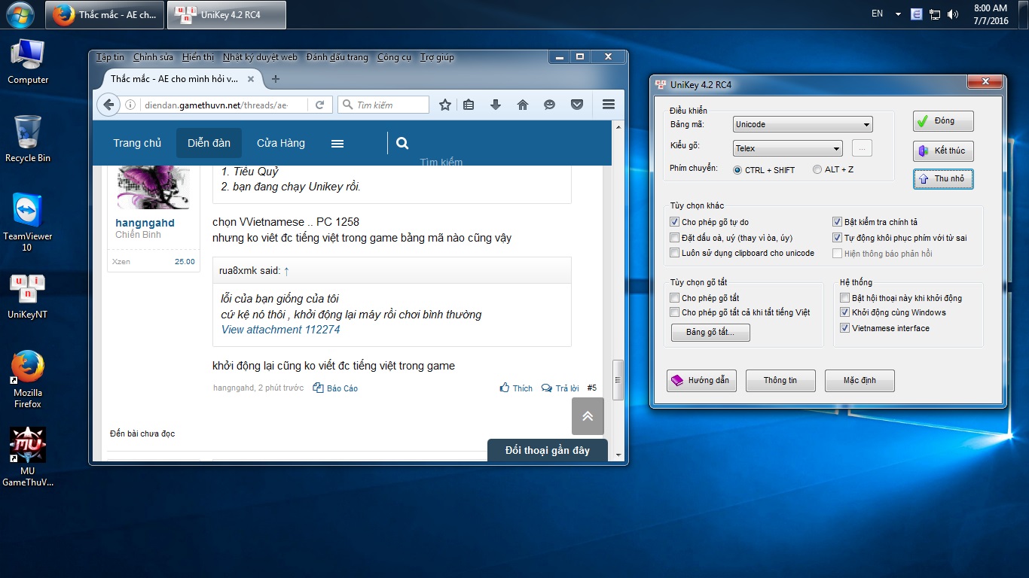Image resolution: width=1029 pixels, height=578 pixels.
Task: Toggle 'Tự động khôi phục phím' checkbox
Action: coord(837,238)
